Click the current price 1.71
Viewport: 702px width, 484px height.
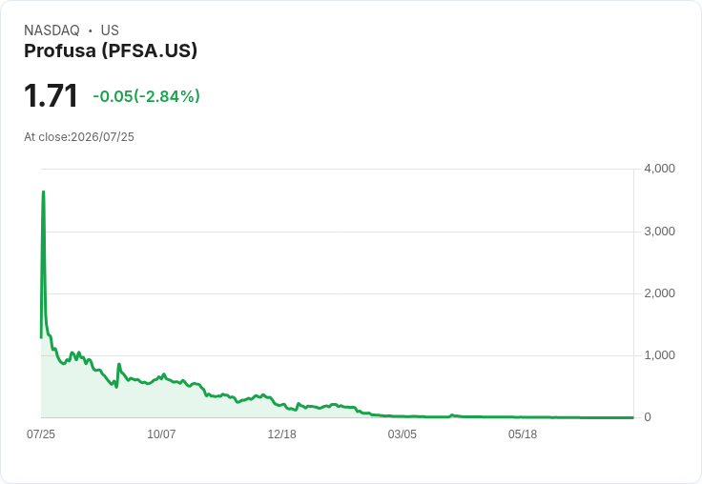[x=52, y=95]
